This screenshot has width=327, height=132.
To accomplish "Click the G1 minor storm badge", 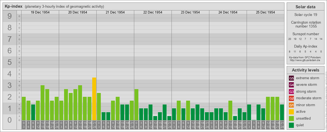I will [x=291, y=105].
